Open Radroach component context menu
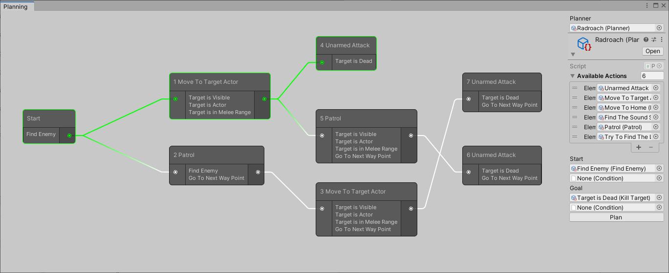This screenshot has height=273, width=669. pyautogui.click(x=661, y=40)
